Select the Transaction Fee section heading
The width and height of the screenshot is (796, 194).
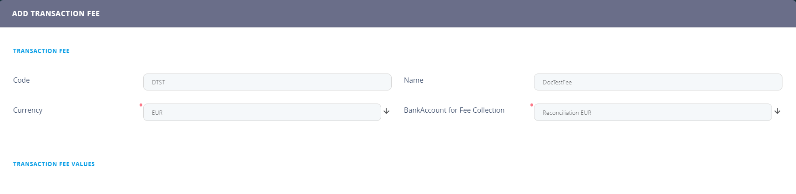pyautogui.click(x=41, y=51)
